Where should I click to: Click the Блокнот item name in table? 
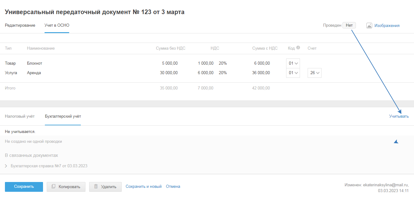pyautogui.click(x=34, y=63)
